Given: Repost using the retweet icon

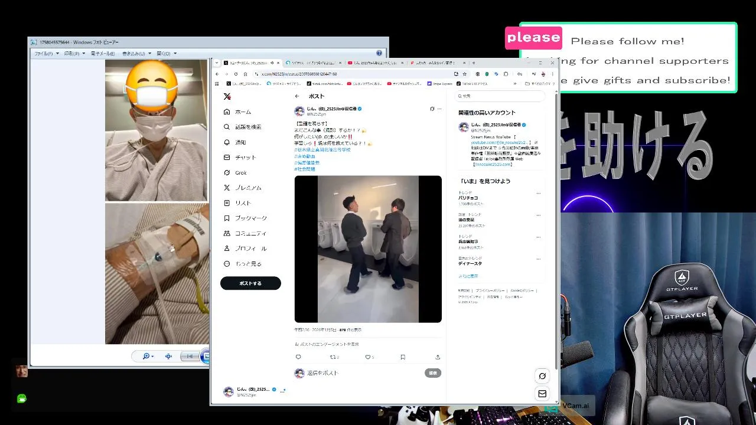Looking at the screenshot, I should coord(333,357).
